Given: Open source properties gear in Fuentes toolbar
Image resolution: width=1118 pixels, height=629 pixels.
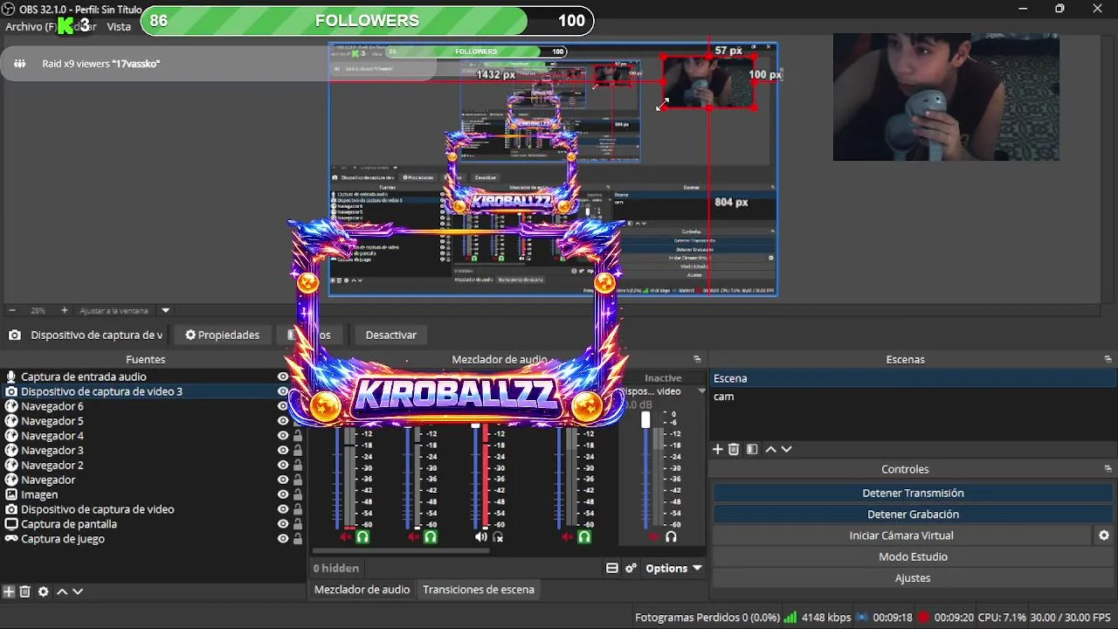Looking at the screenshot, I should (44, 591).
